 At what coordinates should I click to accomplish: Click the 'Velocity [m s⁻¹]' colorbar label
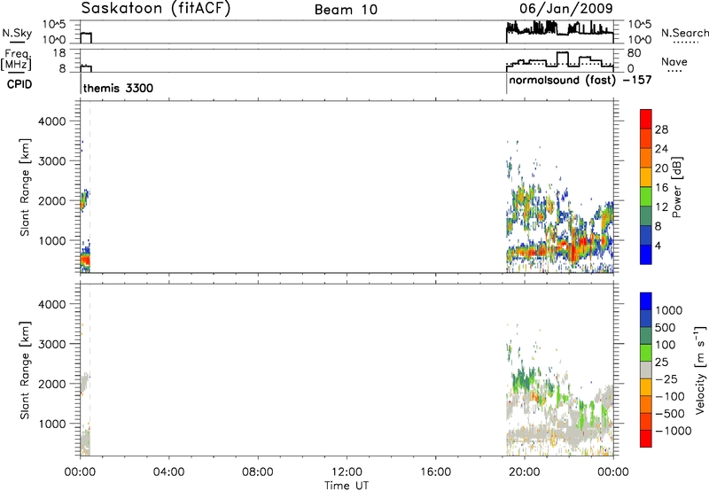tap(700, 370)
